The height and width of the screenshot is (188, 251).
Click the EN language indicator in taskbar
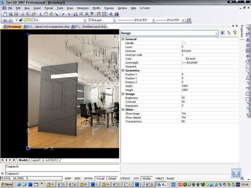tap(173, 185)
